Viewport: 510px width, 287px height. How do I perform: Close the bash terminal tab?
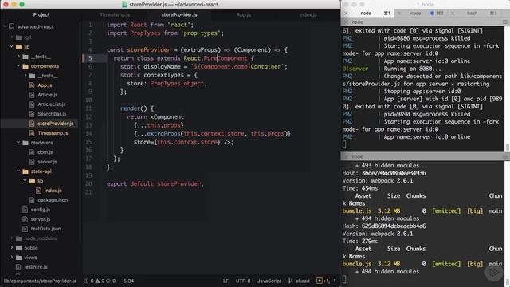pyautogui.click(x=453, y=14)
